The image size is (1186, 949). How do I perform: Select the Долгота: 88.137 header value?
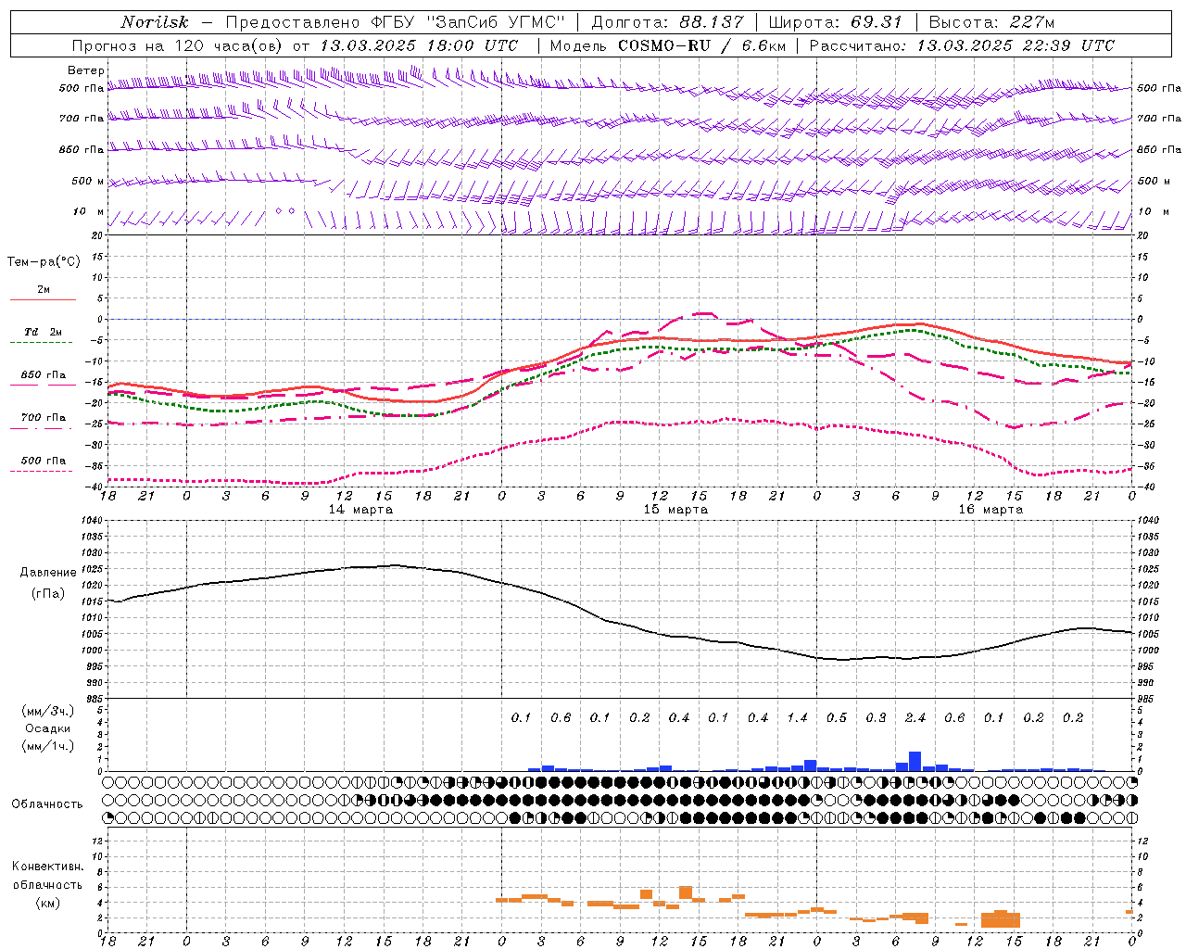(x=667, y=22)
